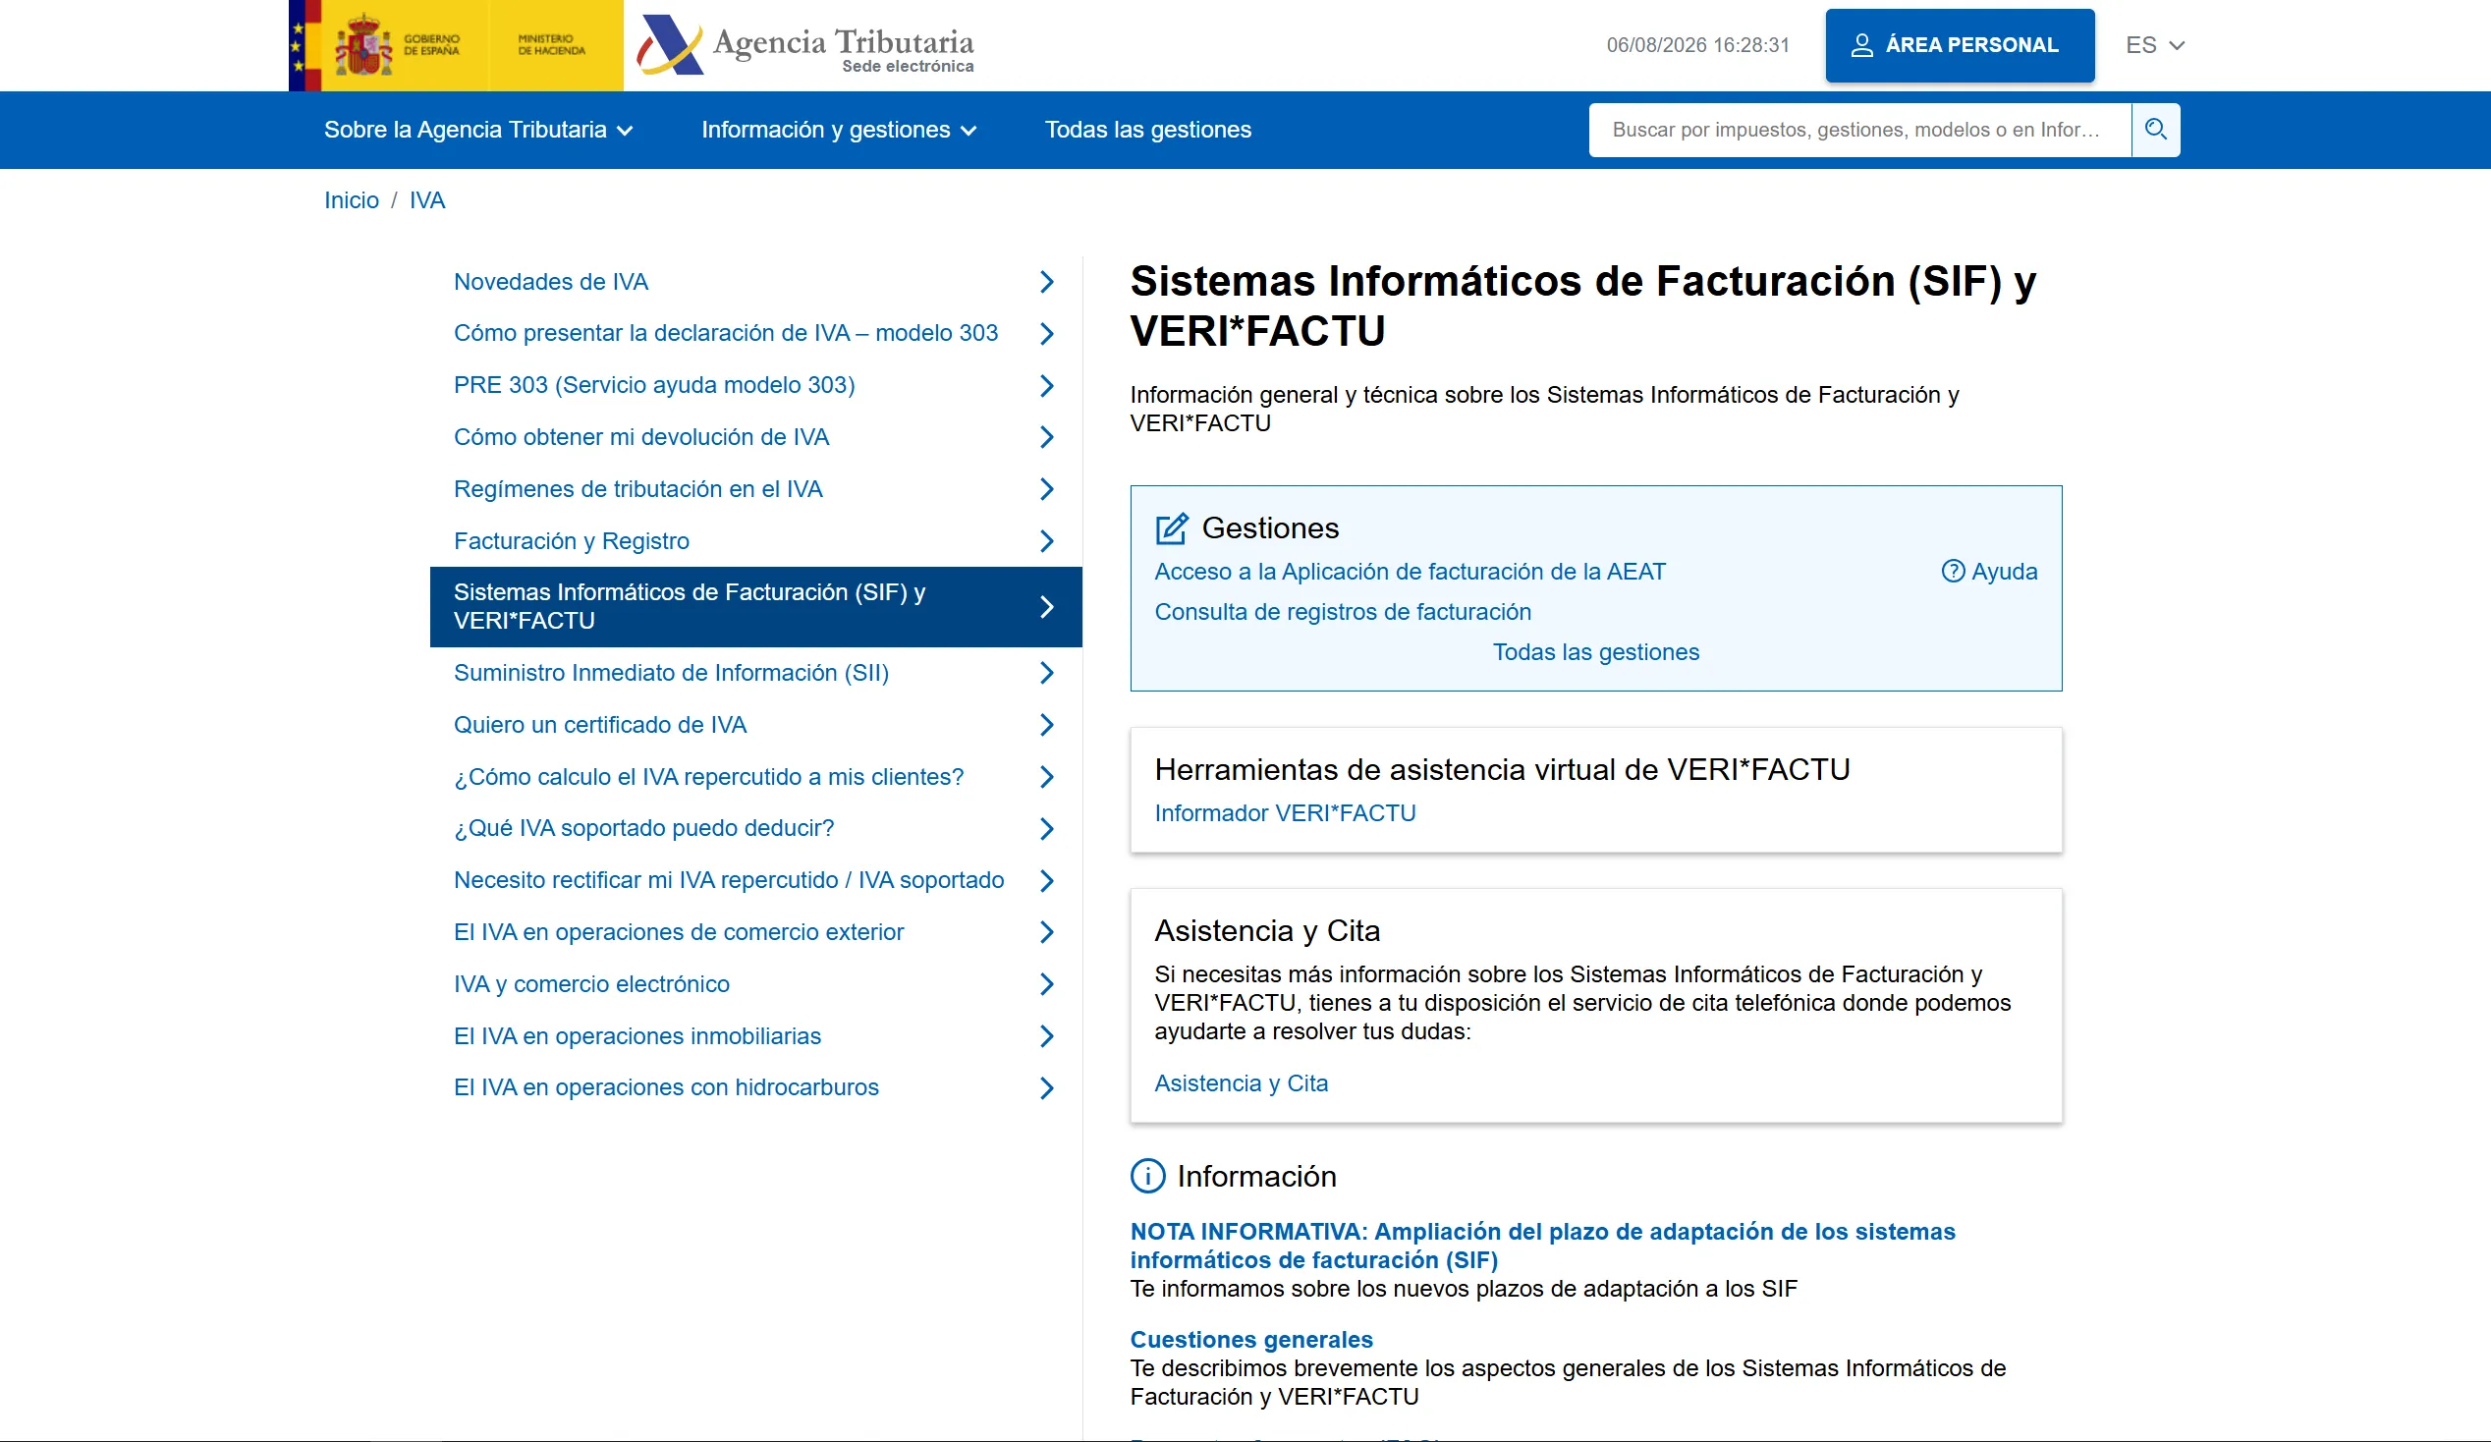Click chevron beside Facturación y Registro
The width and height of the screenshot is (2491, 1442).
pos(1047,540)
